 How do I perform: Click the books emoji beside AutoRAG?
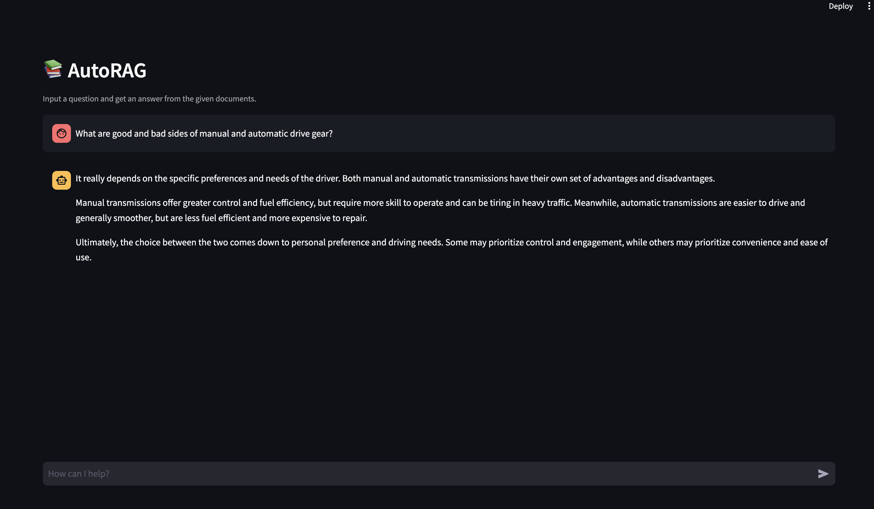(x=53, y=69)
